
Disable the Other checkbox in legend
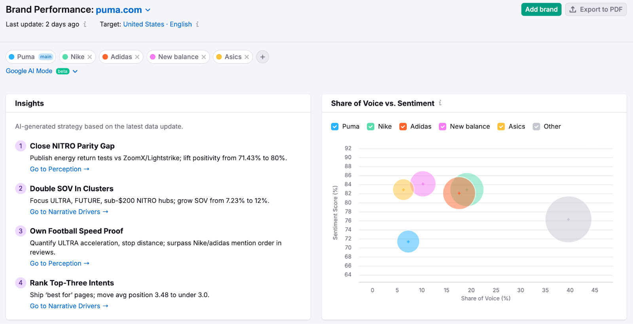pyautogui.click(x=536, y=126)
